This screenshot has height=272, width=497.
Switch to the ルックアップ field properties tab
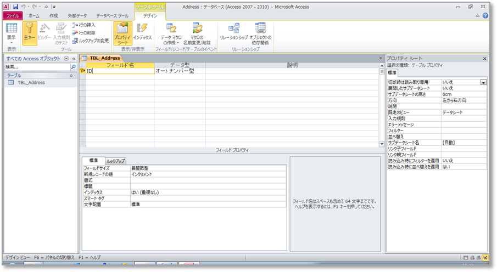115,161
